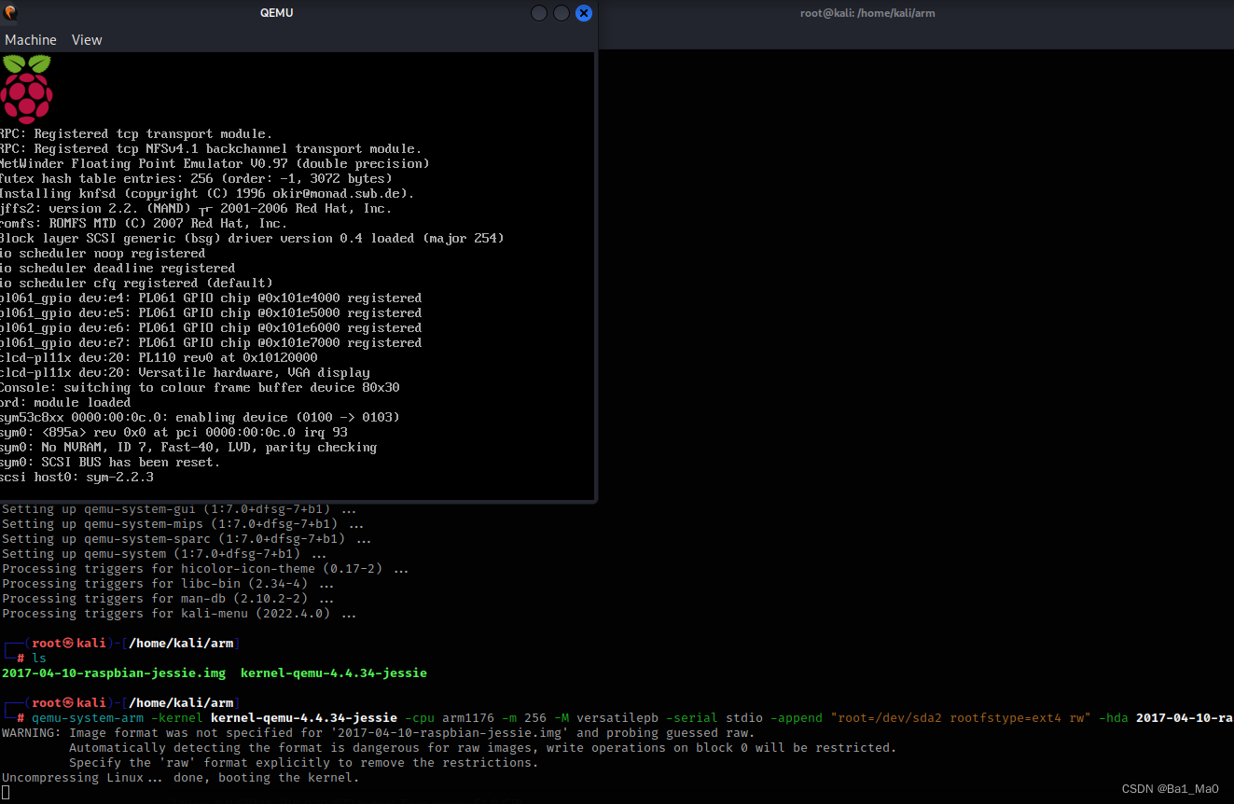This screenshot has width=1234, height=804.
Task: Click the 'ls' command in terminal
Action: pos(39,658)
